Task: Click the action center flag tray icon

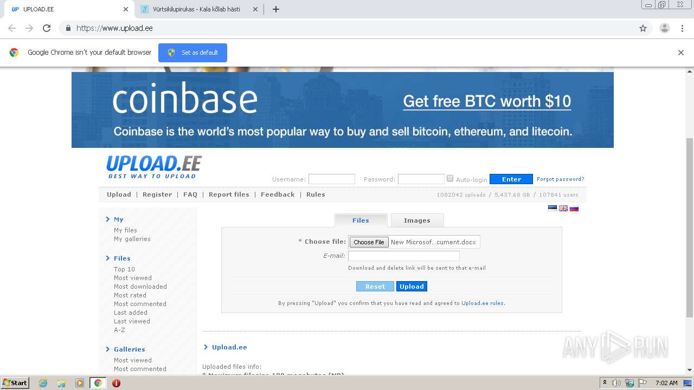Action: tap(641, 383)
